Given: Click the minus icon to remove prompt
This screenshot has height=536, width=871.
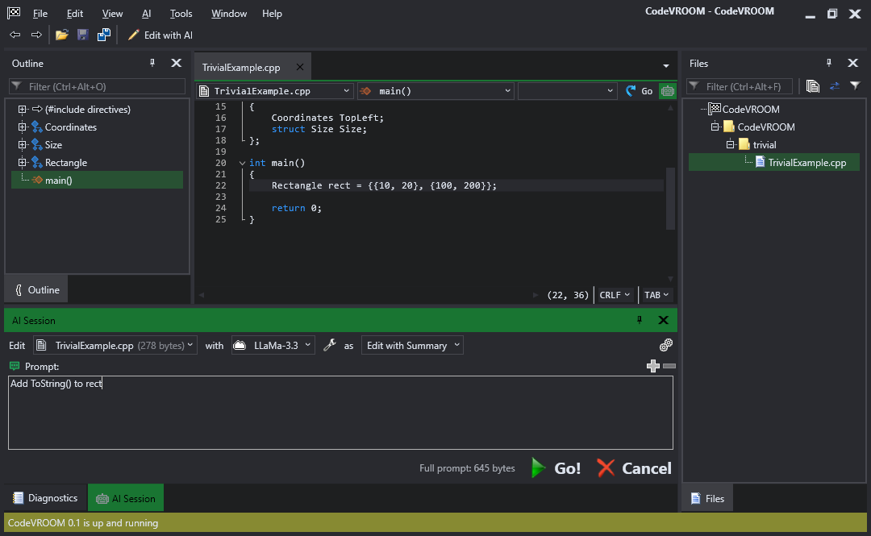Looking at the screenshot, I should pyautogui.click(x=669, y=365).
